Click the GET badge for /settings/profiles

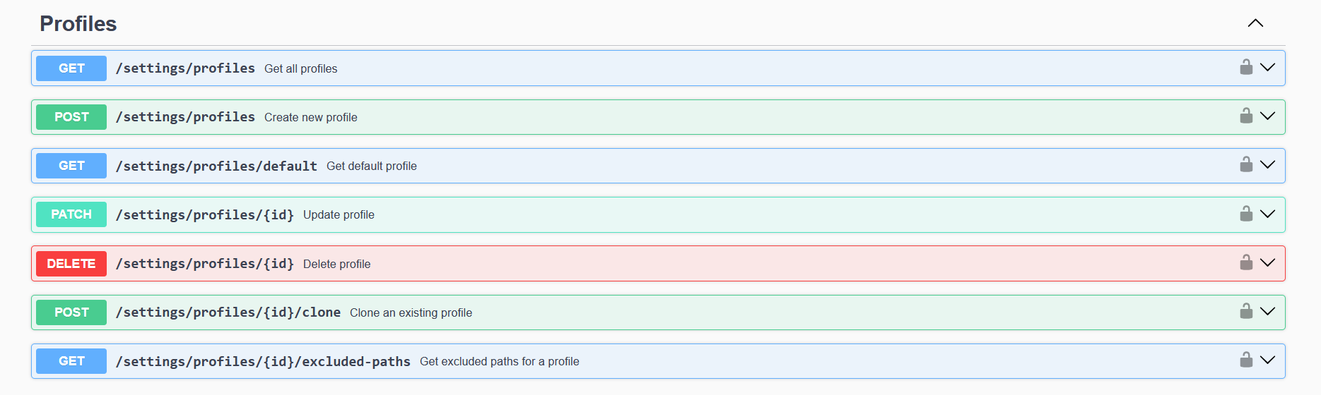click(71, 68)
